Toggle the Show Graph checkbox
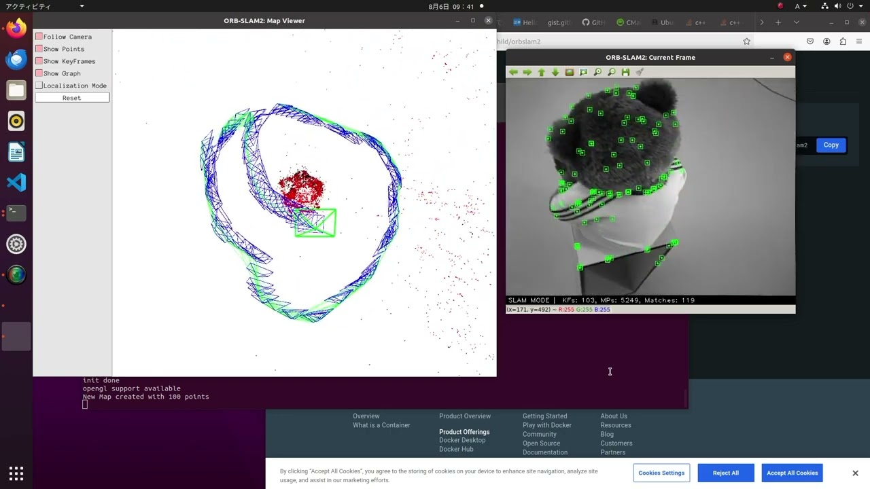This screenshot has width=870, height=489. pos(39,73)
